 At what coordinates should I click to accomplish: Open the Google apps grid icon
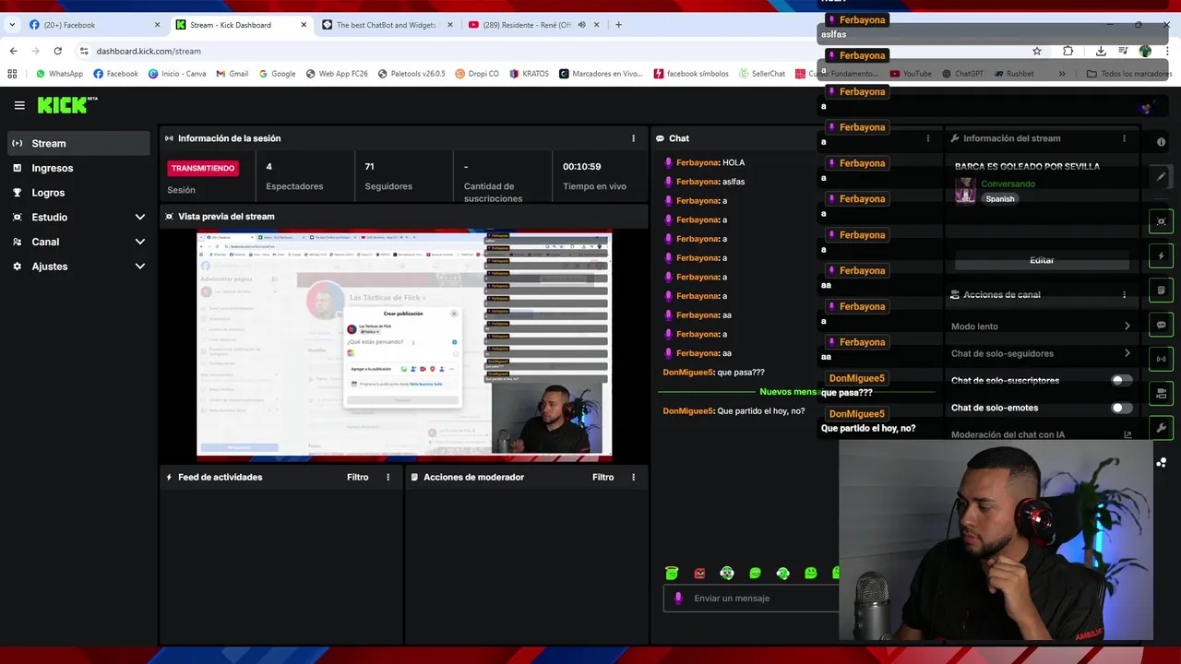[12, 74]
